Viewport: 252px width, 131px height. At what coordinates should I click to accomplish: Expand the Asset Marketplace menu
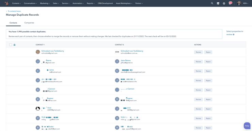click(124, 3)
